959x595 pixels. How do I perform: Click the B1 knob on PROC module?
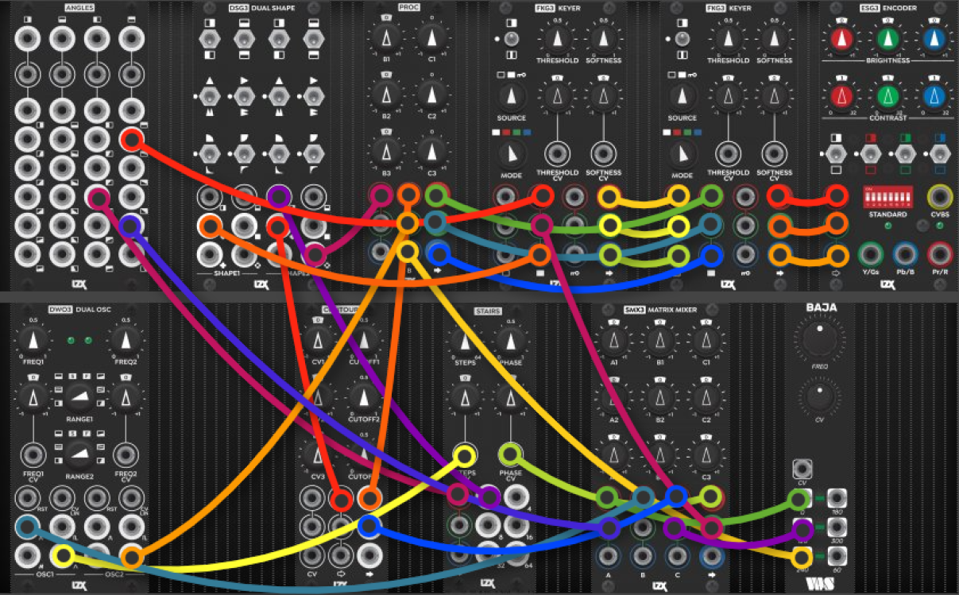(386, 37)
